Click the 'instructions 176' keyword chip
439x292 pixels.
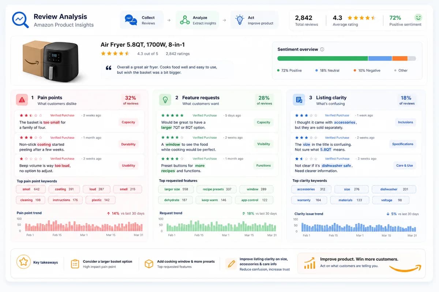point(65,200)
